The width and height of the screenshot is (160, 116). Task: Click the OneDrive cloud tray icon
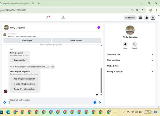(x=128, y=112)
